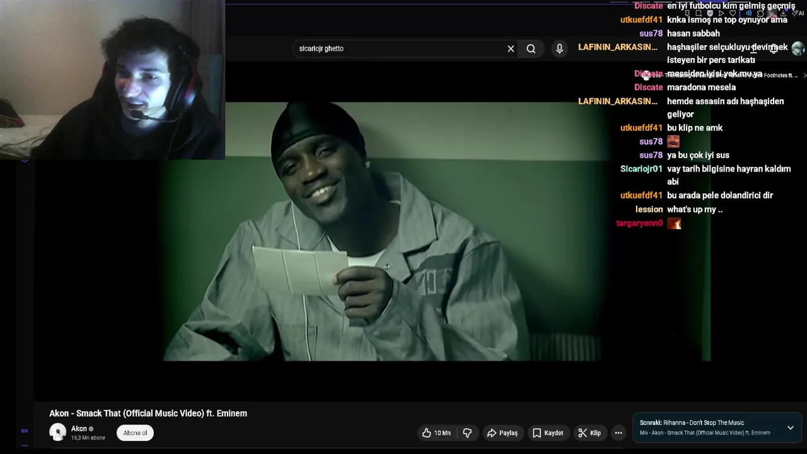The image size is (807, 454).
Task: Click the streamer webcam overlay
Action: [112, 79]
